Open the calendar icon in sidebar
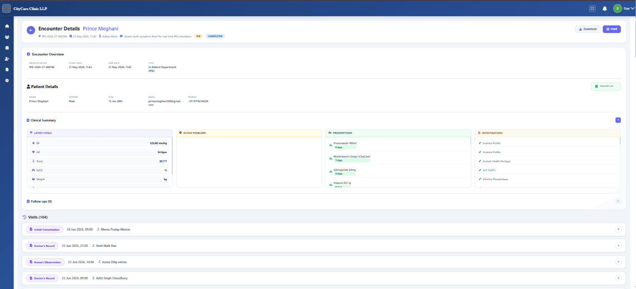The width and height of the screenshot is (636, 289). click(7, 48)
